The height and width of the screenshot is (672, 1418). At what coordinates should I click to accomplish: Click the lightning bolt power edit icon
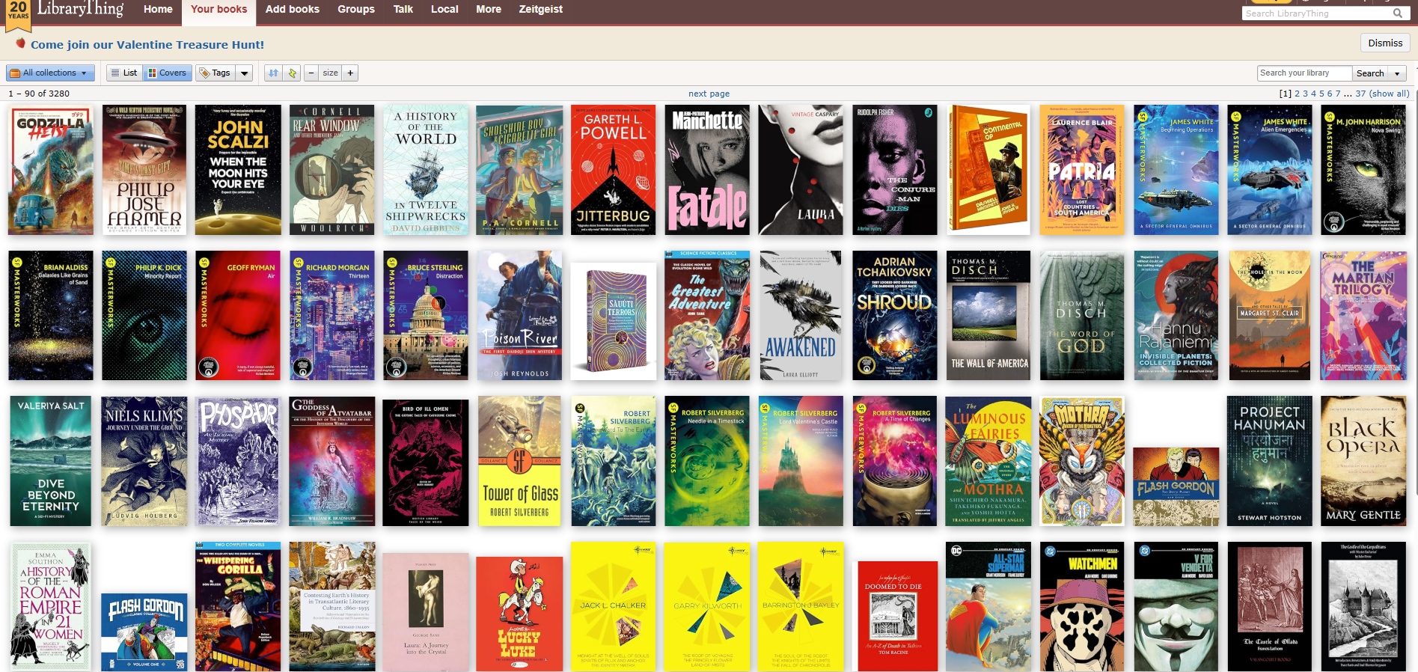[293, 73]
